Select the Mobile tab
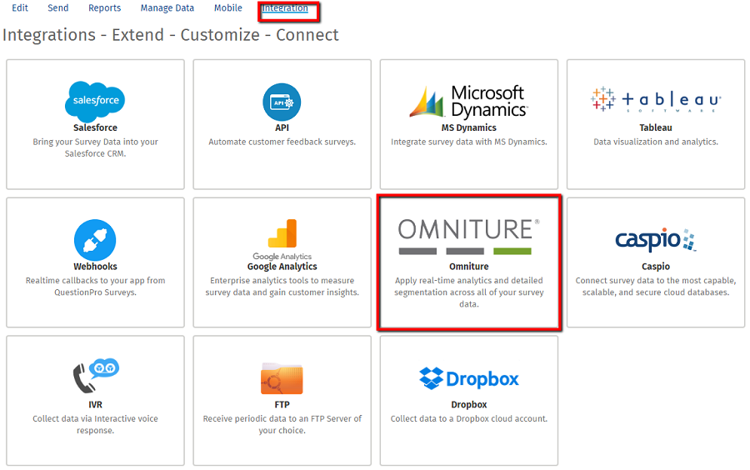This screenshot has width=750, height=470. click(x=228, y=8)
